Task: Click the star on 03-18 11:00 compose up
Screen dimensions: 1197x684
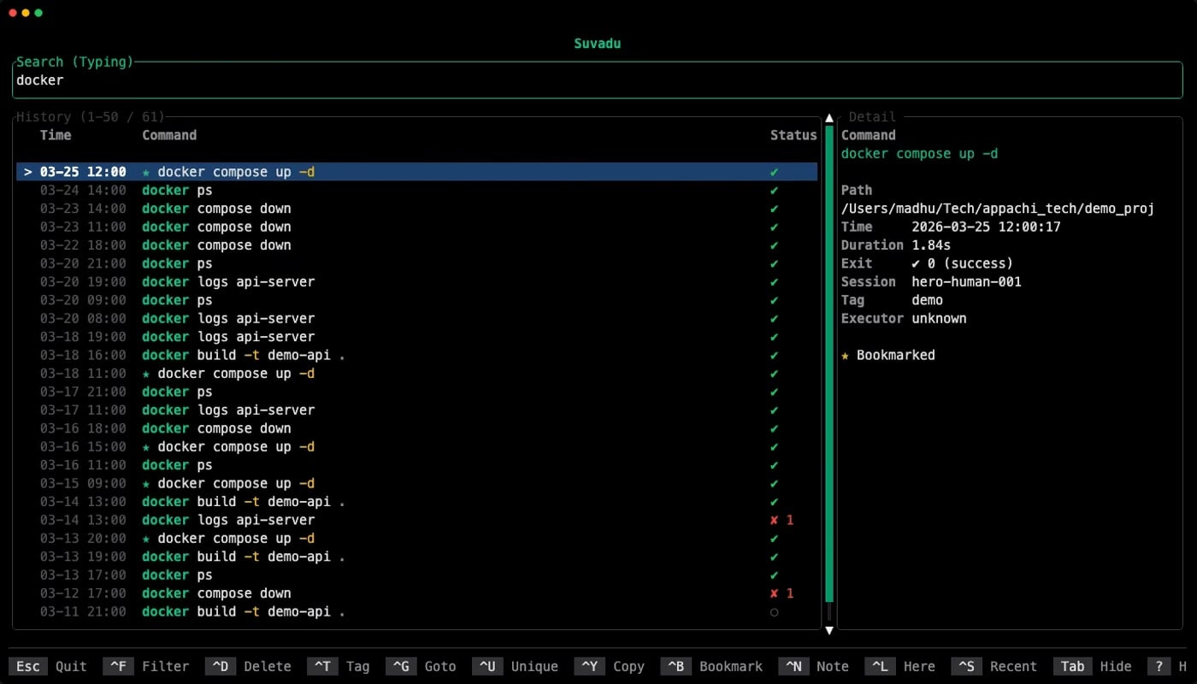Action: click(x=146, y=374)
